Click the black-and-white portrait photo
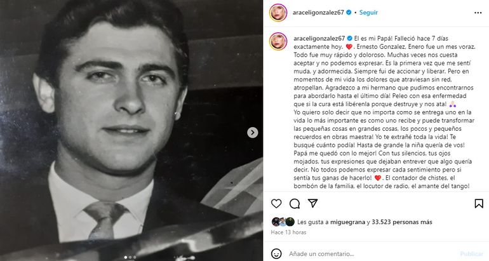Image resolution: width=489 pixels, height=261 pixels. click(127, 127)
